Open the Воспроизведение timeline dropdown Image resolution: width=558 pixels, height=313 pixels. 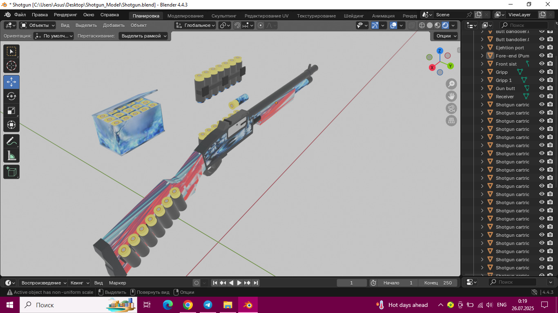[x=44, y=283]
